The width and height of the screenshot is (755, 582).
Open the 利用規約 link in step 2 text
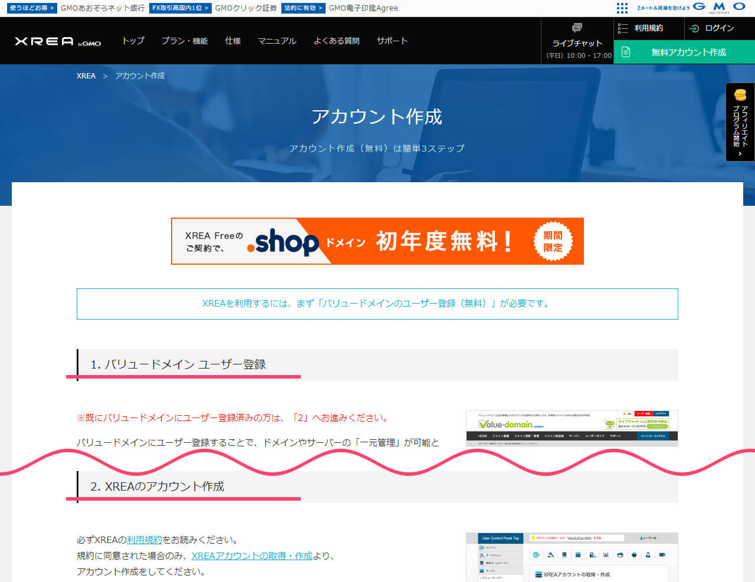[x=144, y=540]
